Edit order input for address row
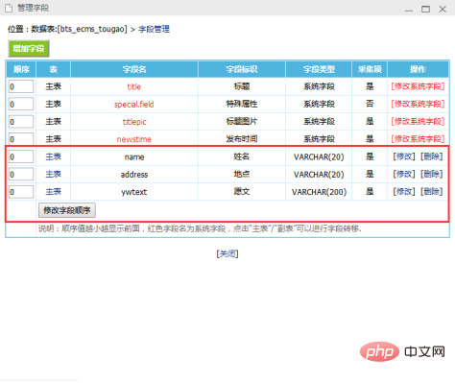The image size is (455, 383). 21,175
